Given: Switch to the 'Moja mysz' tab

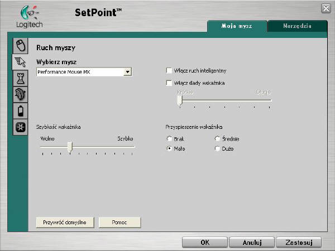Looking at the screenshot, I should click(x=237, y=26).
